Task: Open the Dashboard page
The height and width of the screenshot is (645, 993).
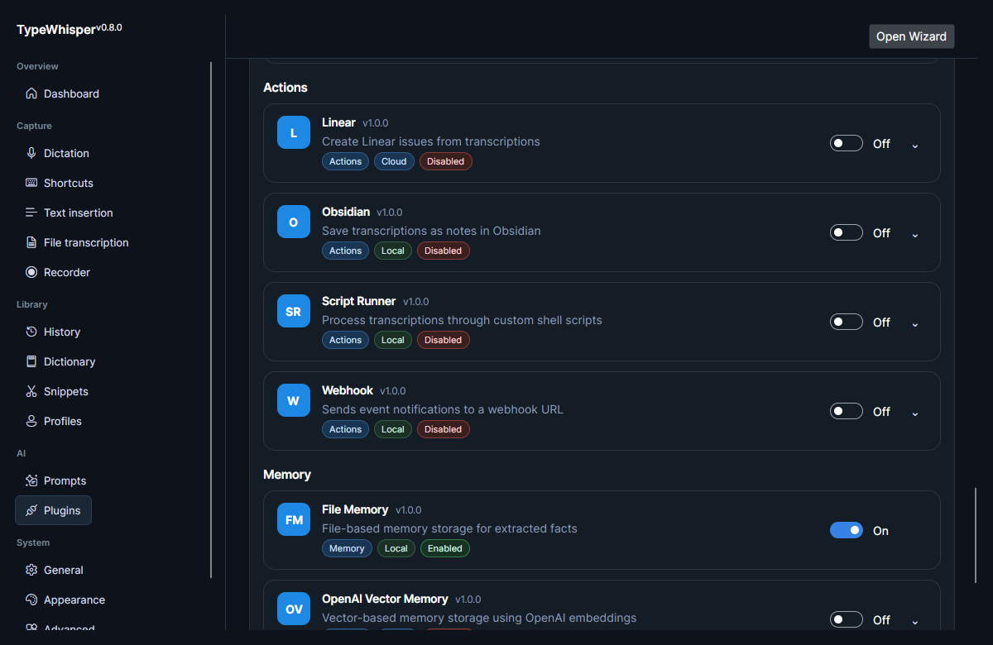Action: click(x=62, y=93)
